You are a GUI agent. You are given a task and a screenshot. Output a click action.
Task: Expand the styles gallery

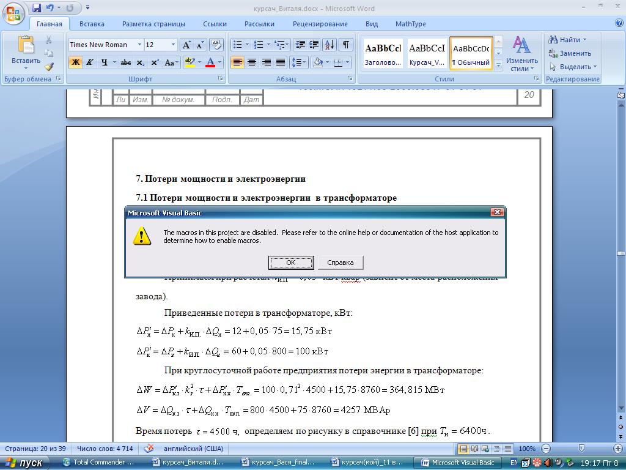tap(498, 65)
